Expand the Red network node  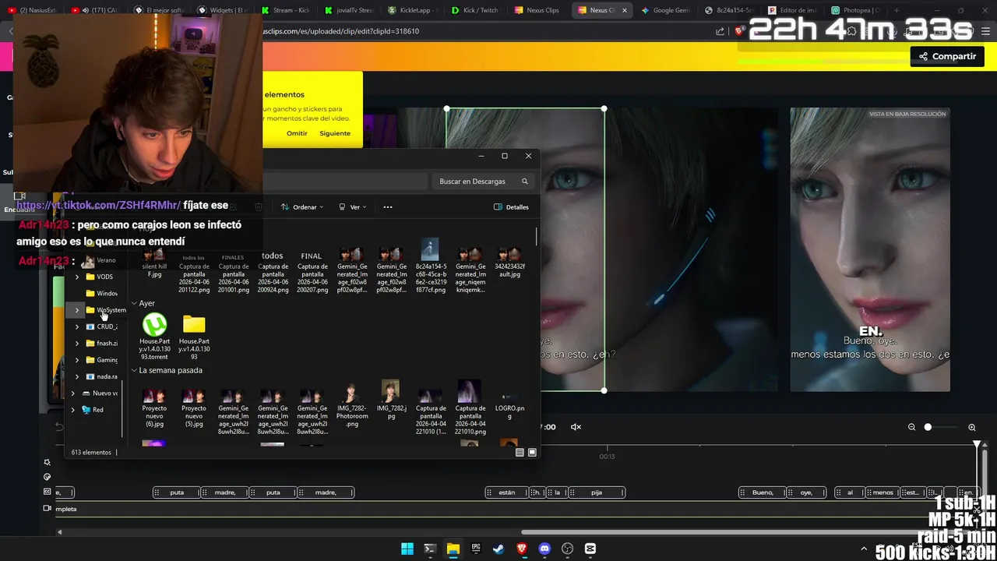(73, 410)
